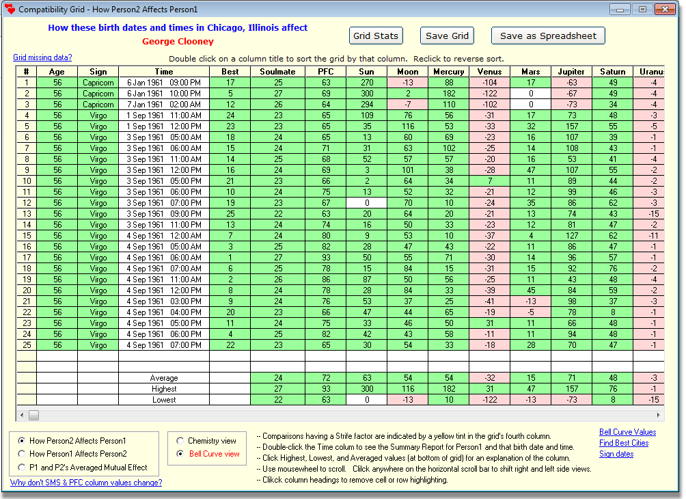This screenshot has height=499, width=686.
Task: Click the Bell Curve Values link
Action: 627,432
